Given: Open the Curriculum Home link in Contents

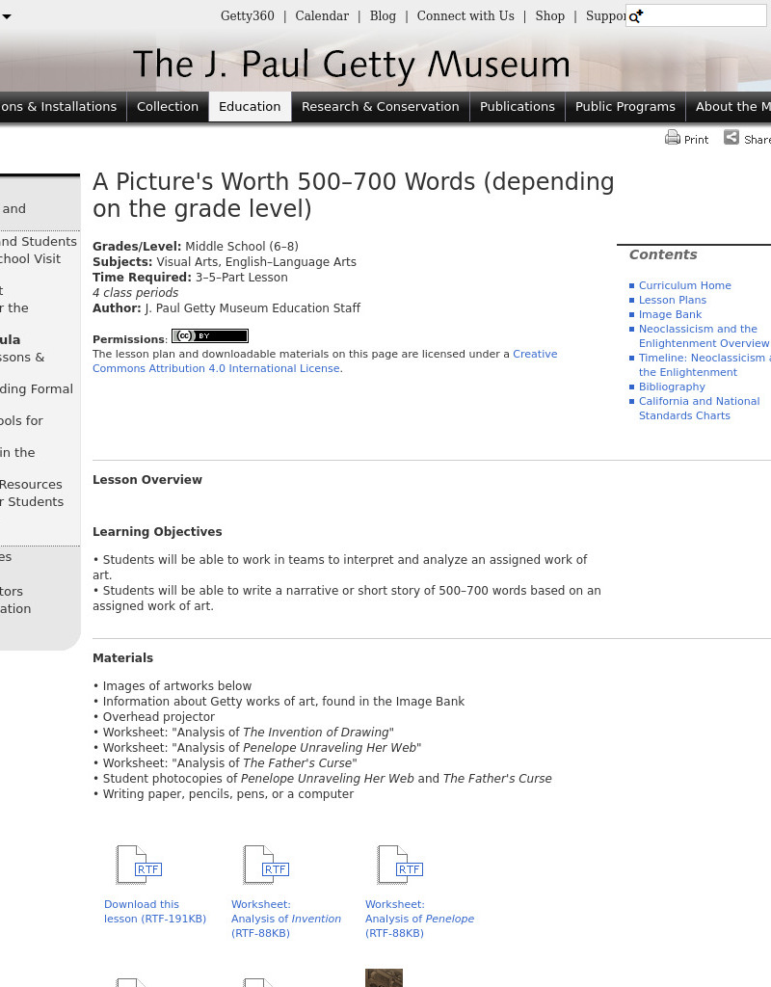Looking at the screenshot, I should coord(685,285).
